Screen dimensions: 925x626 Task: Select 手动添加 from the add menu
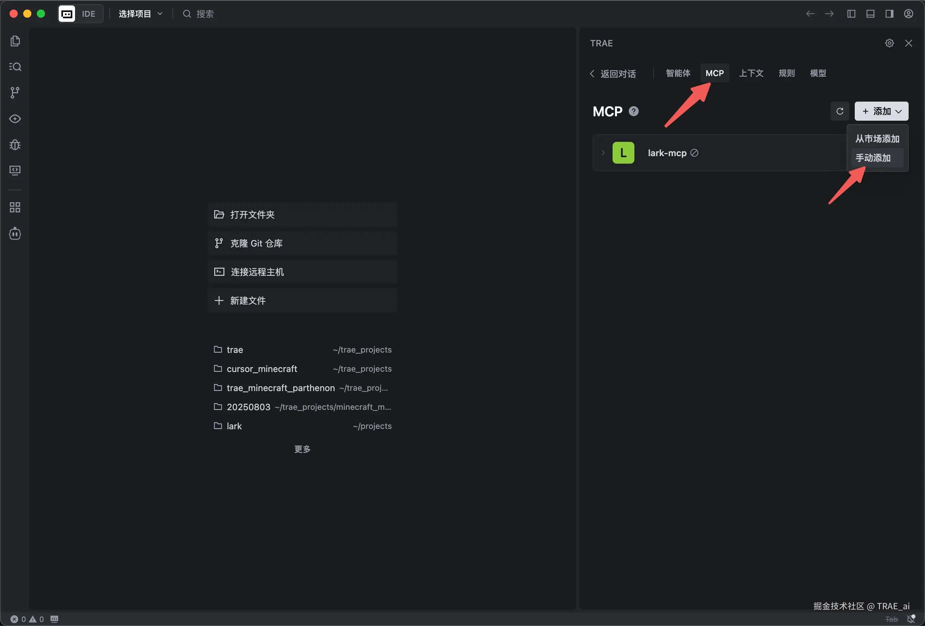coord(873,158)
